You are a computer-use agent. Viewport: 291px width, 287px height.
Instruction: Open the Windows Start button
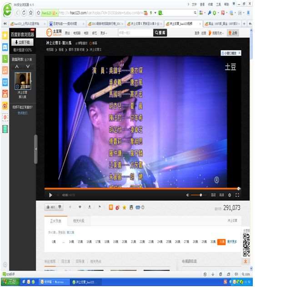click(10, 282)
